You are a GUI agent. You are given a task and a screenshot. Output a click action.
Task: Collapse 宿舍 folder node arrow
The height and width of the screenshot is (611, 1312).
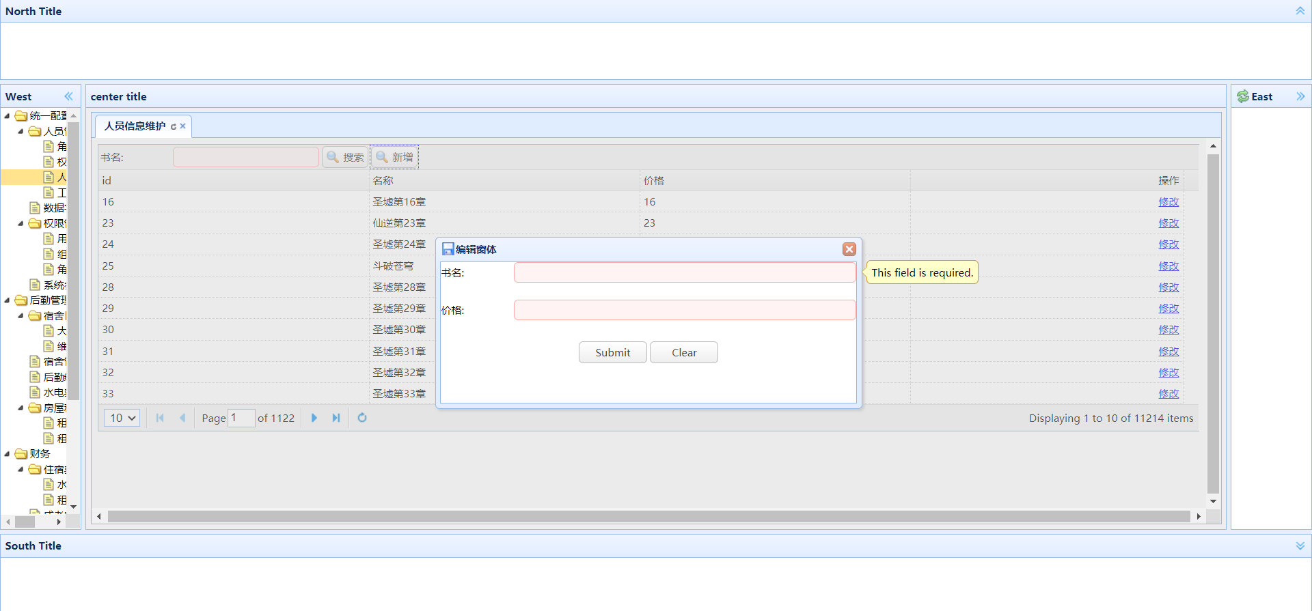pyautogui.click(x=20, y=315)
